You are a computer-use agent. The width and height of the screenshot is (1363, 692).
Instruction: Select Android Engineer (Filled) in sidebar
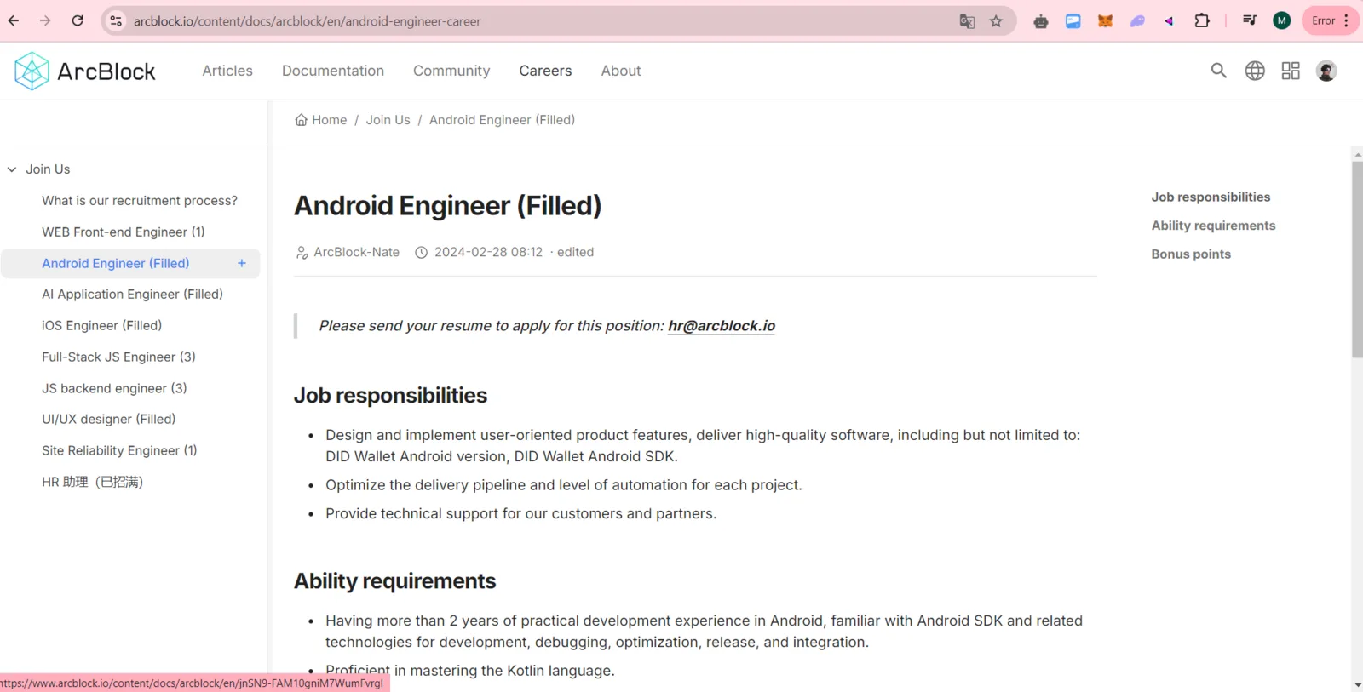coord(116,263)
